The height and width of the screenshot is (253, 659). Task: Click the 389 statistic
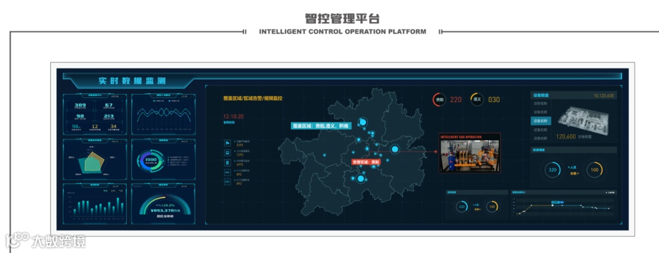[81, 105]
